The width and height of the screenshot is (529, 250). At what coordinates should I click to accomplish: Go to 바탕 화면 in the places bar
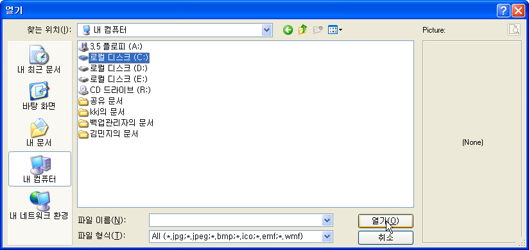point(39,97)
